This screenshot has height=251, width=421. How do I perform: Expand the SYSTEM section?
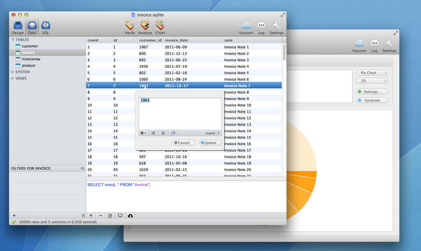(13, 72)
